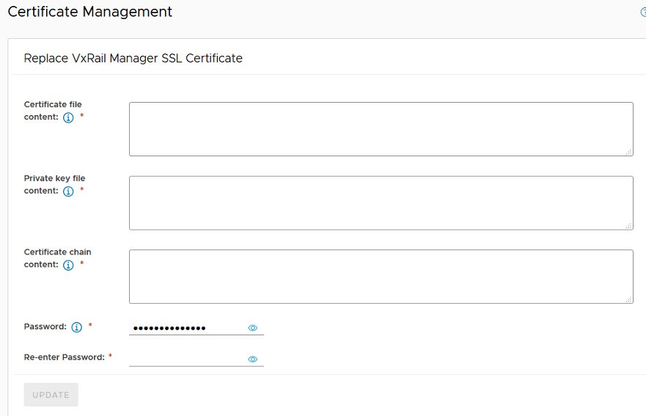646x416 pixels.
Task: Reveal the Re-enter Password field text
Action: [252, 359]
